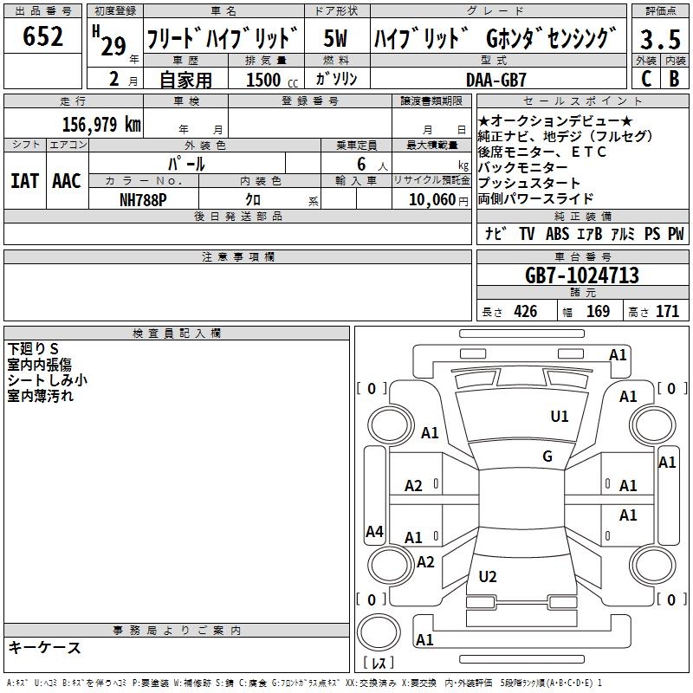Select the 3.5 evaluation score
The width and height of the screenshot is (693, 693).
pyautogui.click(x=659, y=40)
